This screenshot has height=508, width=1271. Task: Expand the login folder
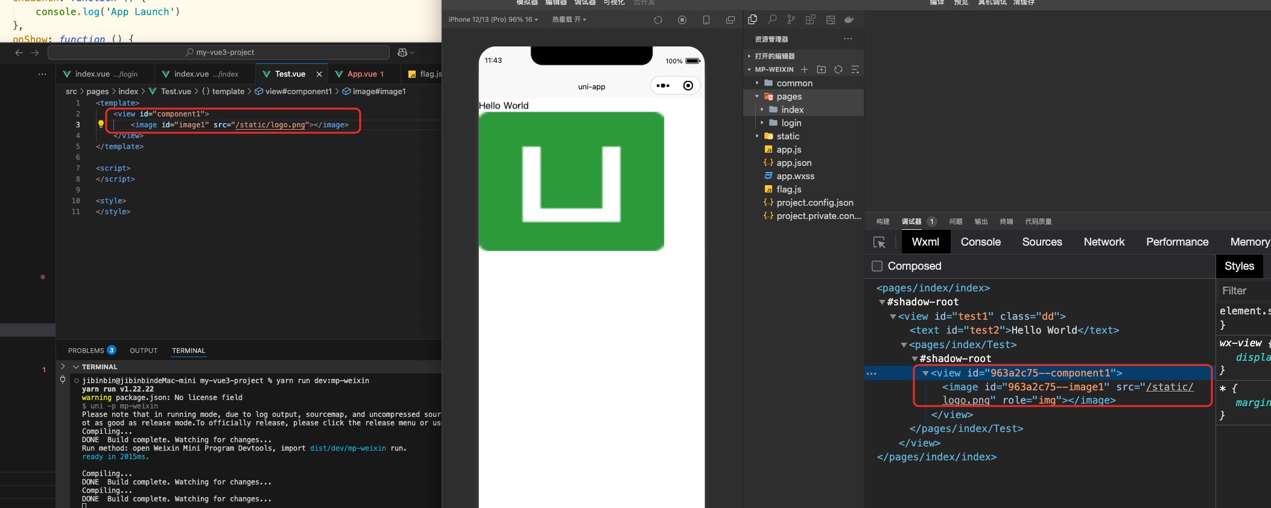762,122
